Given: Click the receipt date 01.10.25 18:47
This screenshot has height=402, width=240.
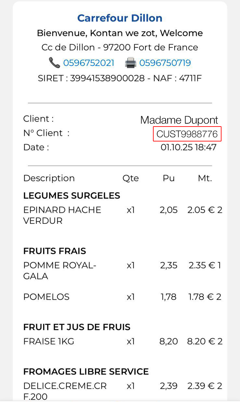Looking at the screenshot, I should tap(188, 148).
